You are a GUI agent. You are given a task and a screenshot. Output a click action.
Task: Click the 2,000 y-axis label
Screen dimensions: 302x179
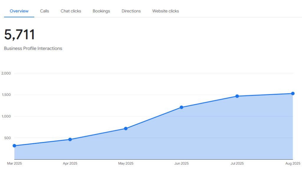pyautogui.click(x=6, y=73)
